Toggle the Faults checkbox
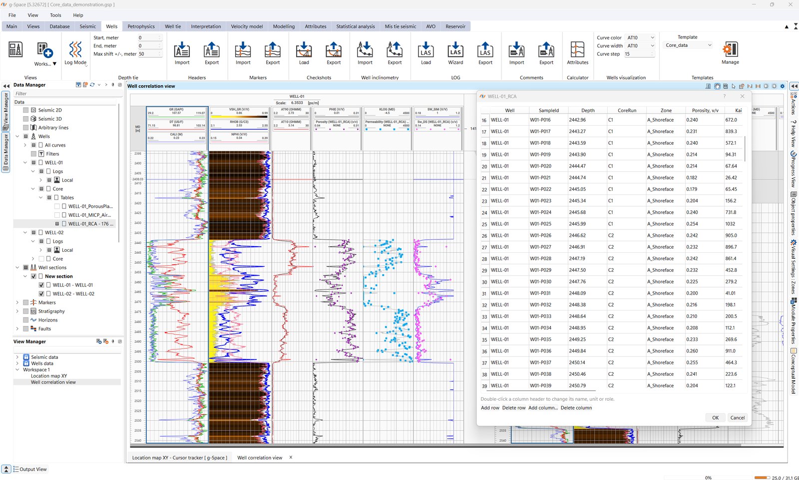799x480 pixels. pos(26,329)
